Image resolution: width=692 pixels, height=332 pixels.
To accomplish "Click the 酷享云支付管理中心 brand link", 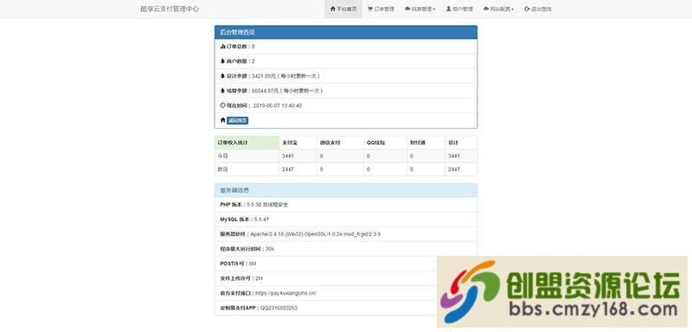I will (170, 9).
